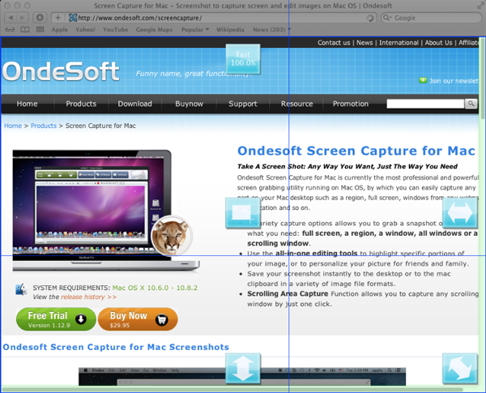Open the top News link
The height and width of the screenshot is (393, 486).
click(x=364, y=43)
